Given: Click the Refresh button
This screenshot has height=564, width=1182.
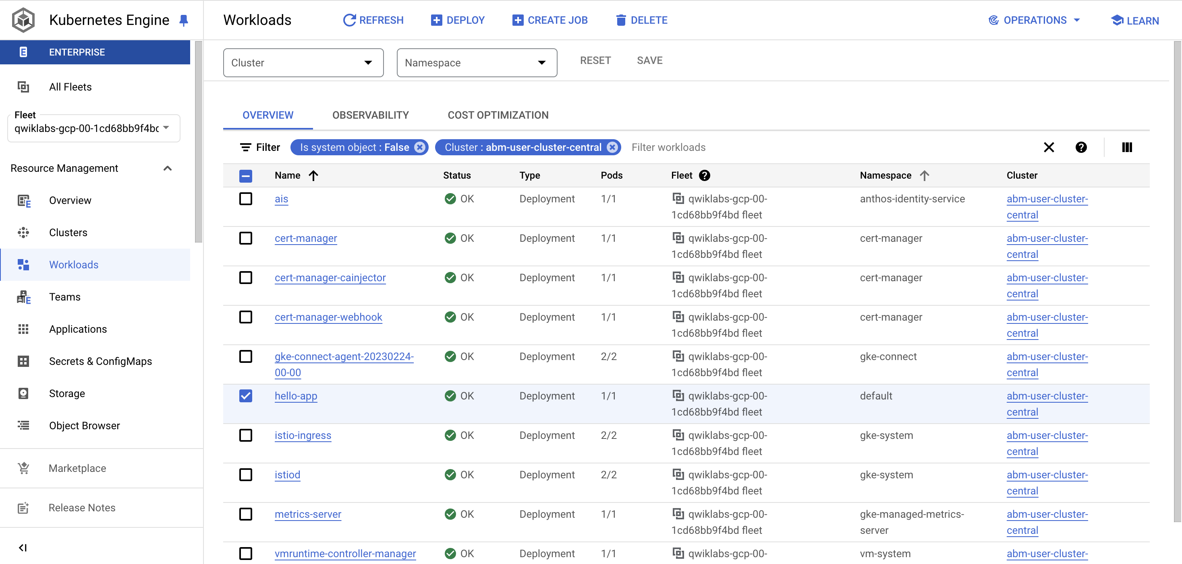Looking at the screenshot, I should coord(373,20).
